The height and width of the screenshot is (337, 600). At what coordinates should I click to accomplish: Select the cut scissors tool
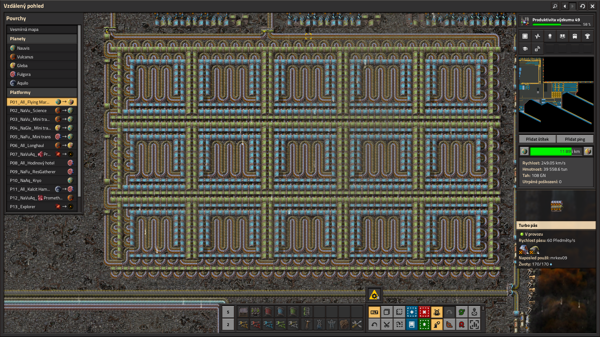(x=387, y=325)
